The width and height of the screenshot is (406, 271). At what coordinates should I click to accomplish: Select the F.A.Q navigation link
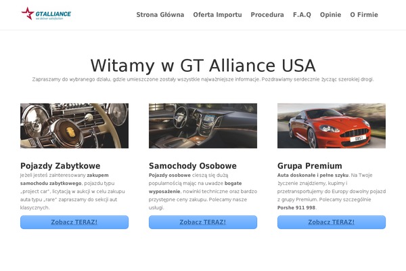click(x=302, y=15)
